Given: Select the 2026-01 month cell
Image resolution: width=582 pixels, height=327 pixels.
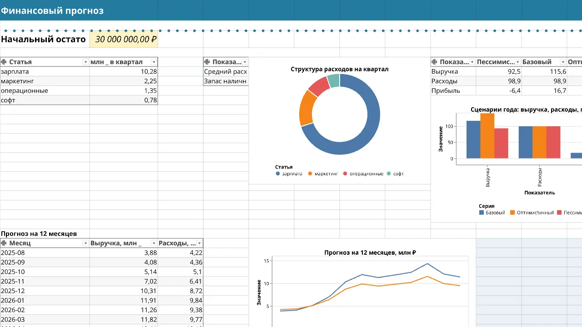Looking at the screenshot, I should (x=45, y=301).
